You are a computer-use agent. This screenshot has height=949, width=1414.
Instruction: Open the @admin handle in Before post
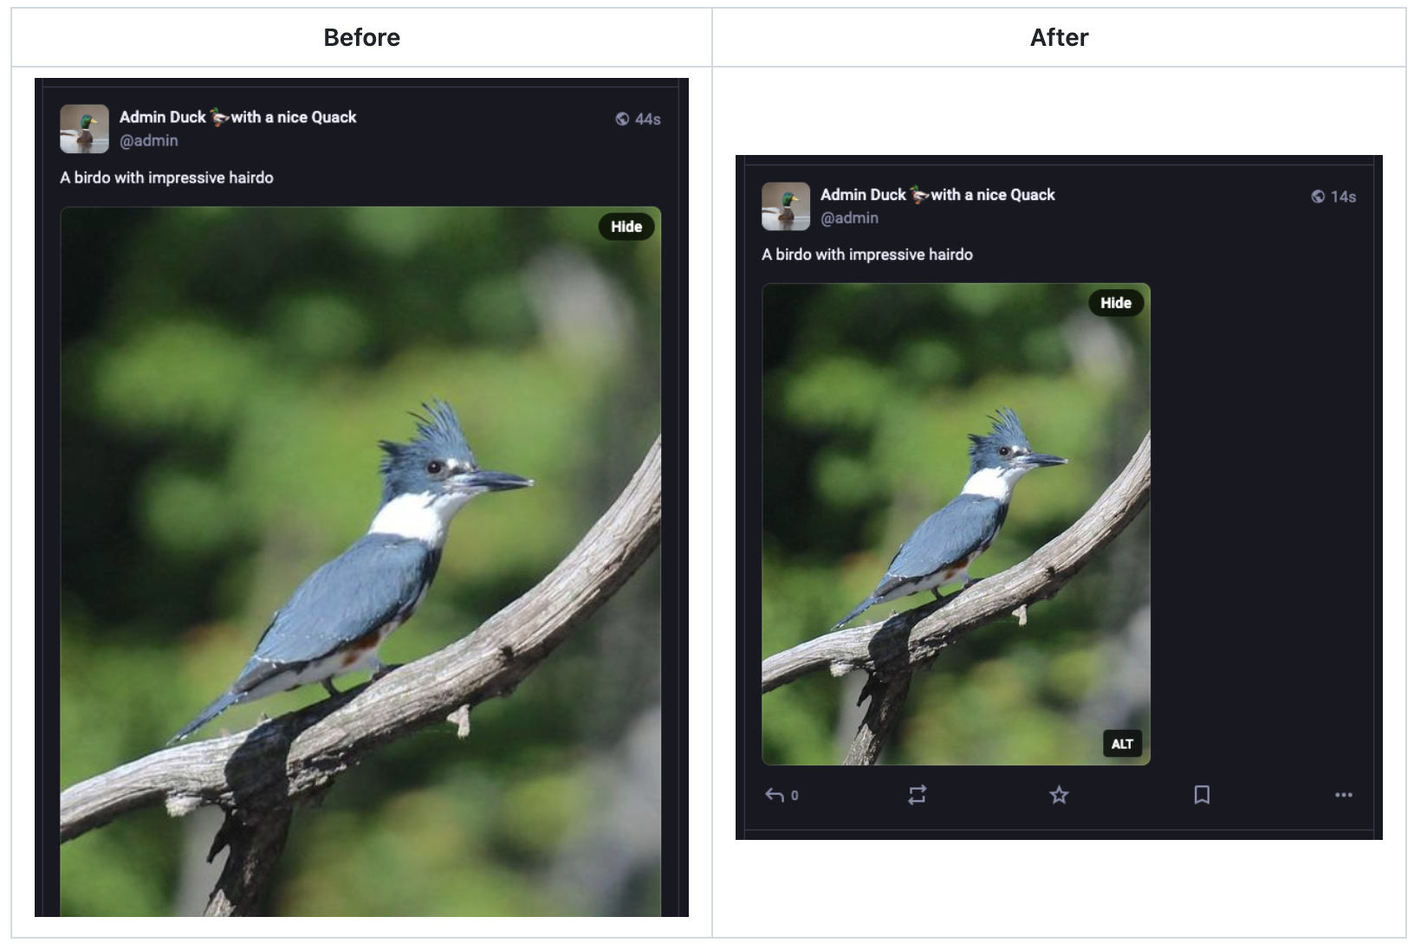coord(148,140)
